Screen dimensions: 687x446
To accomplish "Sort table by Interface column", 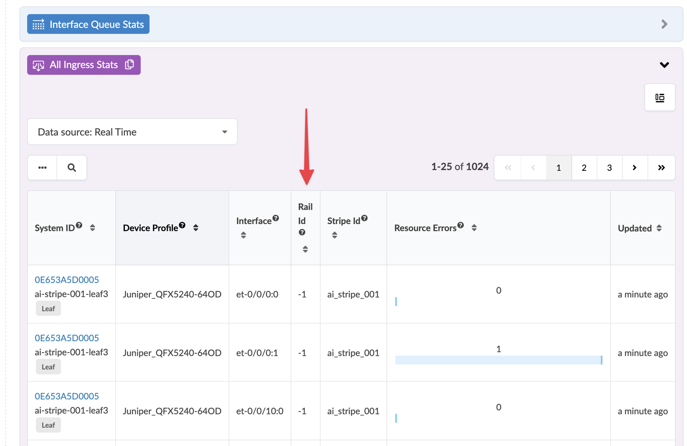I will (243, 235).
